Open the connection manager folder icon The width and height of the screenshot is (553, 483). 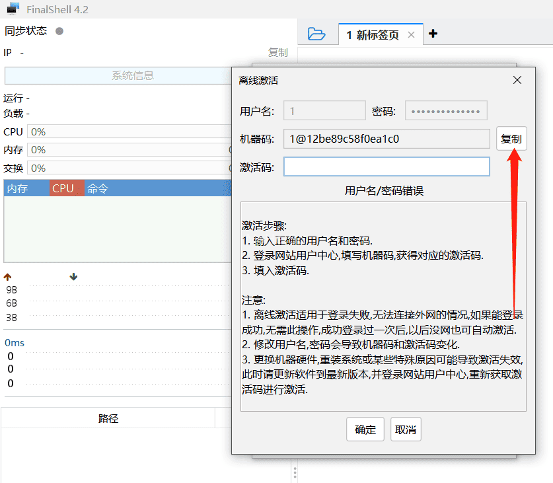point(317,34)
